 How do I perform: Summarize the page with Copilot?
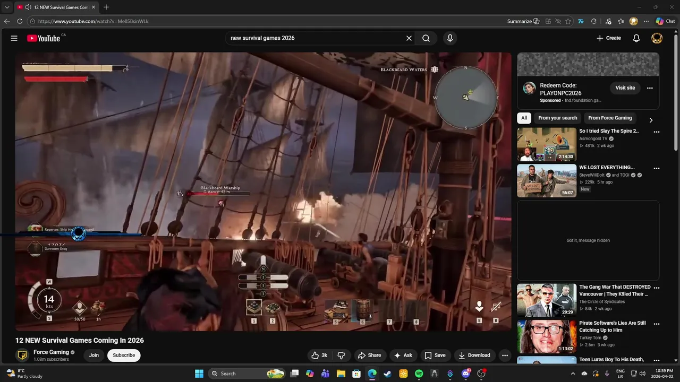523,21
